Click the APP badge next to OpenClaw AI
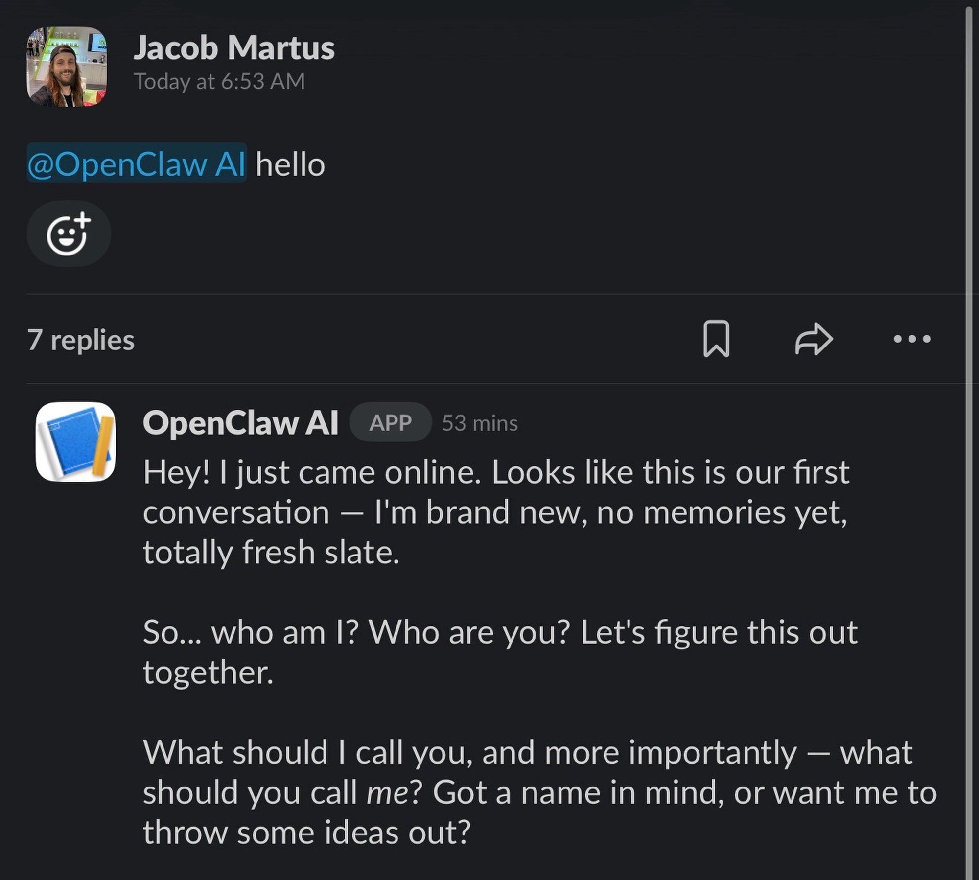This screenshot has width=979, height=880. pos(390,422)
